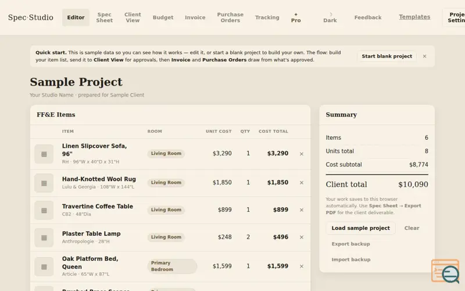Image resolution: width=465 pixels, height=291 pixels.
Task: Switch to the Editor tab
Action: pyautogui.click(x=76, y=17)
